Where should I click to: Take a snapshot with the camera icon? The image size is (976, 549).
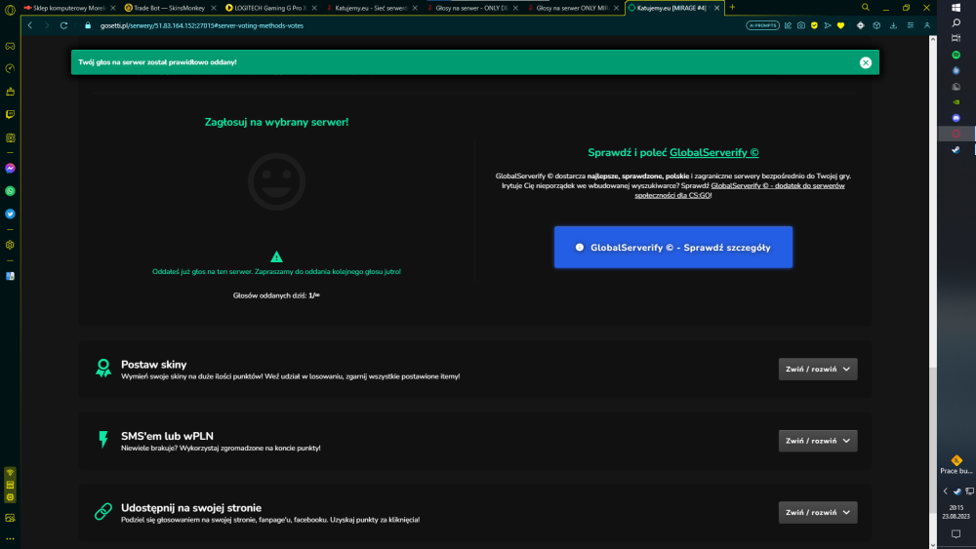click(801, 25)
